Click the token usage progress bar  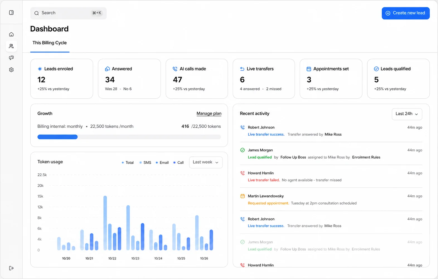pyautogui.click(x=129, y=137)
